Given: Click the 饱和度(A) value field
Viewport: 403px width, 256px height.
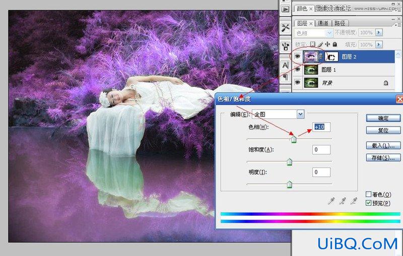Looking at the screenshot, I should tap(321, 150).
